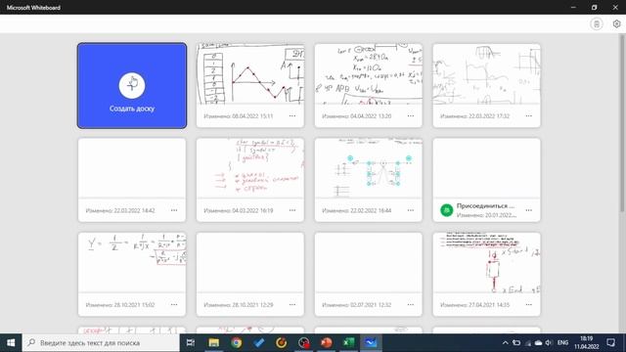Expand options menu for board 22.03.2022 14:42
The image size is (626, 352).
point(174,210)
